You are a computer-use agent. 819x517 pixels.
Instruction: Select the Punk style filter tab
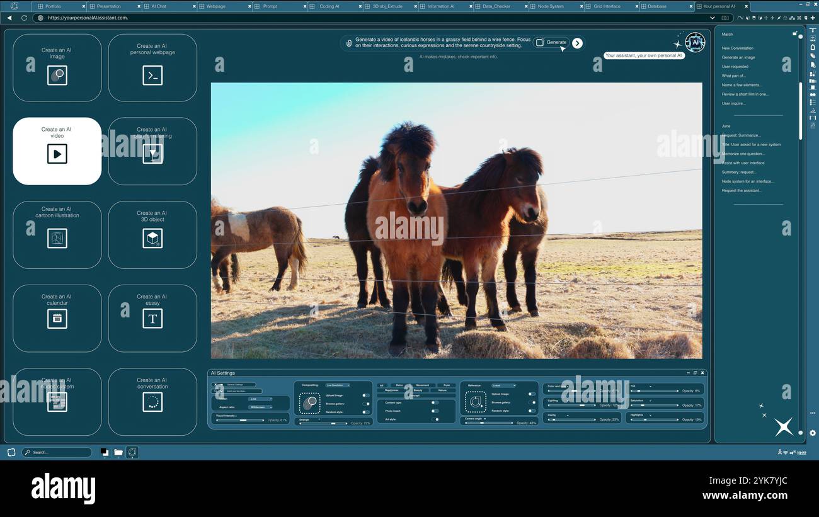[447, 385]
